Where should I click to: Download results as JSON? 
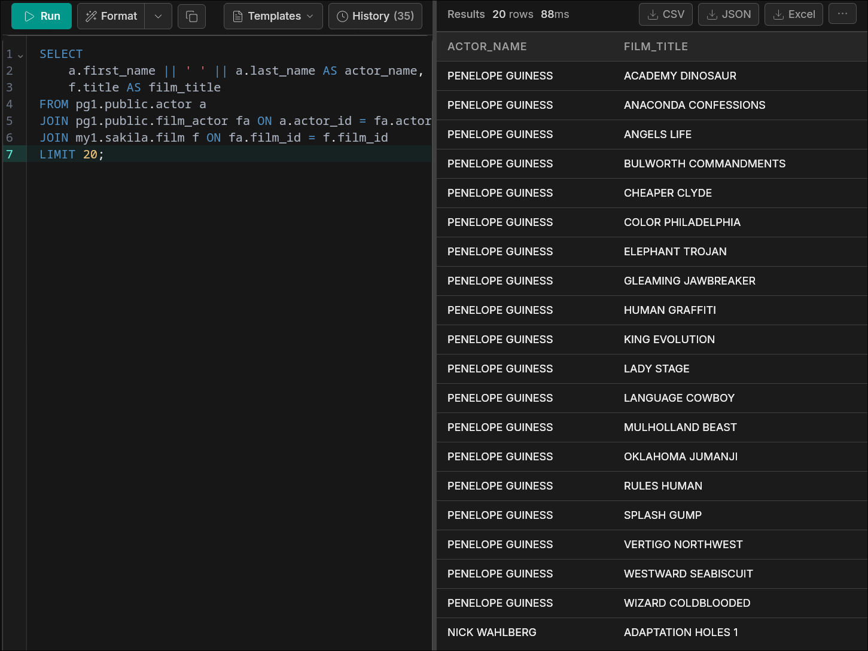728,14
